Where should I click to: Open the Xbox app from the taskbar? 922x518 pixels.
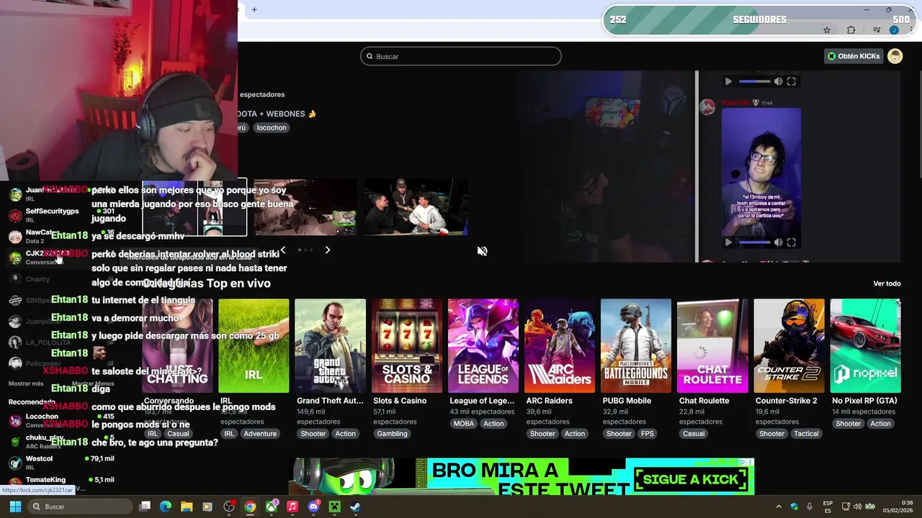271,506
